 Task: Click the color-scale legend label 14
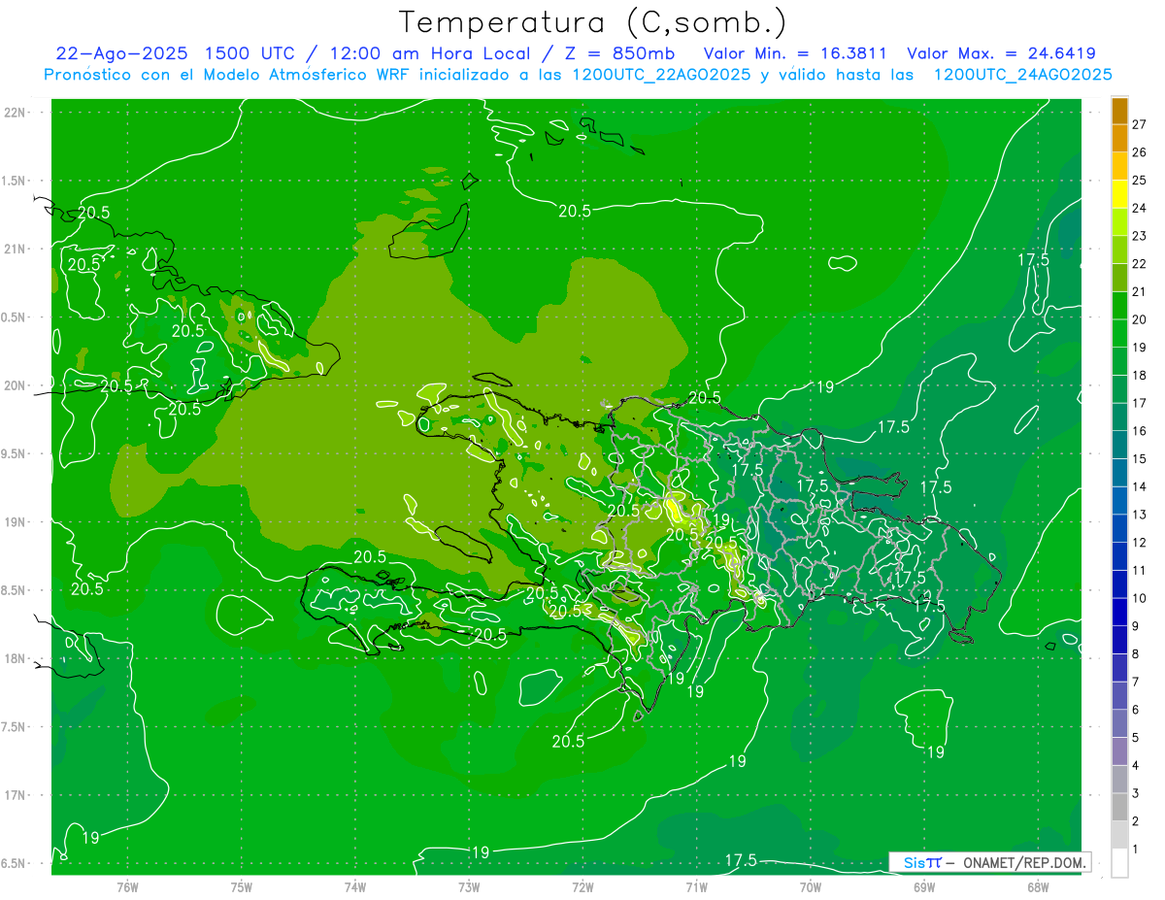point(1139,486)
